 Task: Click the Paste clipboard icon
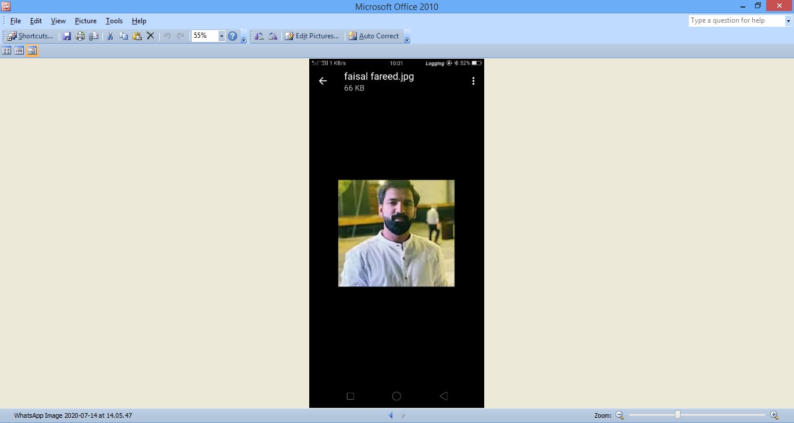coord(137,36)
